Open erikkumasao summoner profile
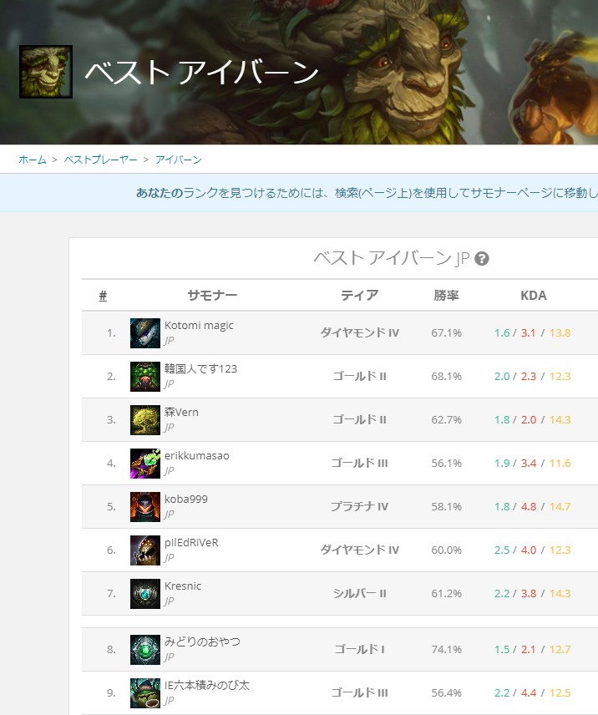The width and height of the screenshot is (598, 715). coord(196,455)
